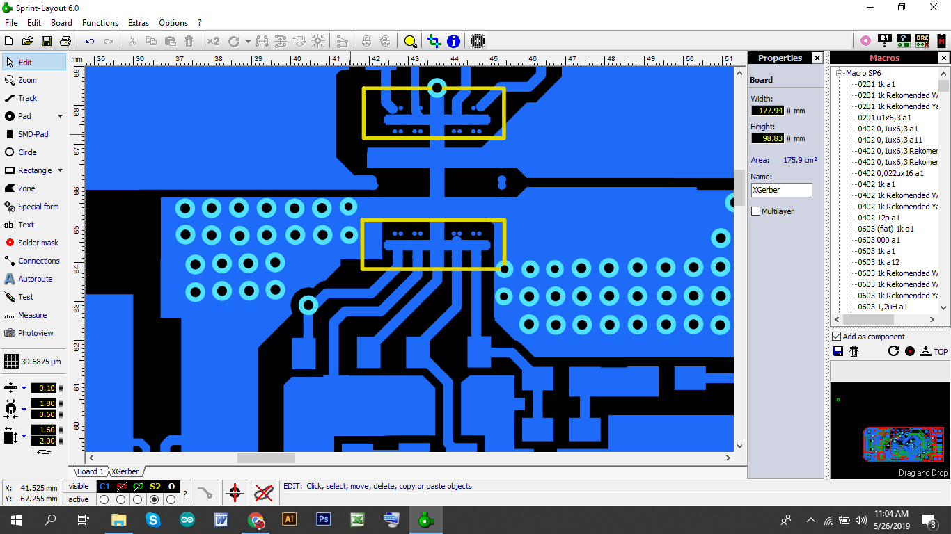Toggle the Macros panel M icon

tap(941, 41)
